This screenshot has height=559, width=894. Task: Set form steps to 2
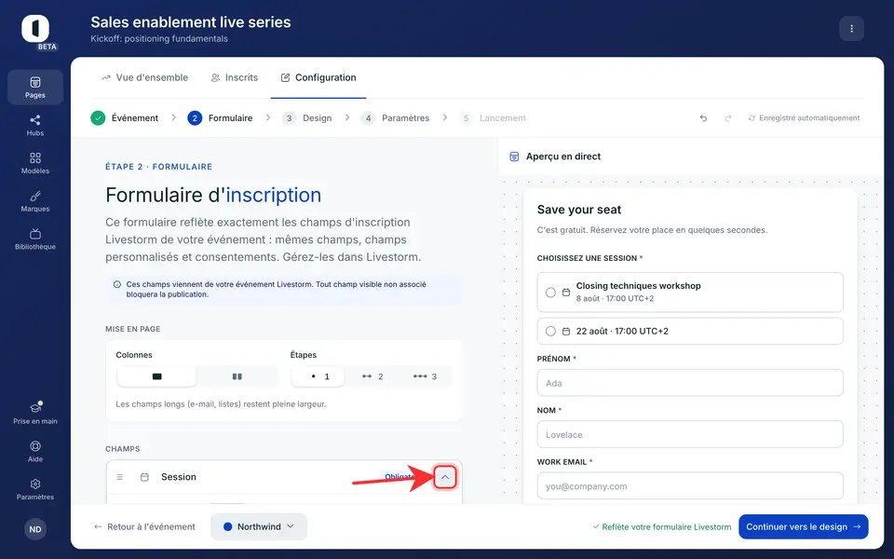click(x=372, y=376)
